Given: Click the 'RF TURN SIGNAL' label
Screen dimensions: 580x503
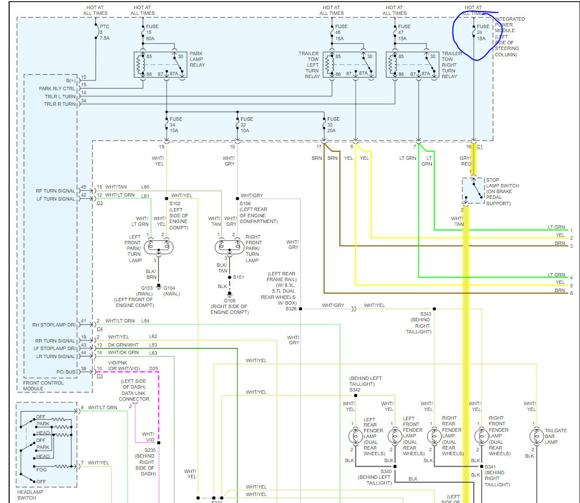Looking at the screenshot, I should 56,191.
